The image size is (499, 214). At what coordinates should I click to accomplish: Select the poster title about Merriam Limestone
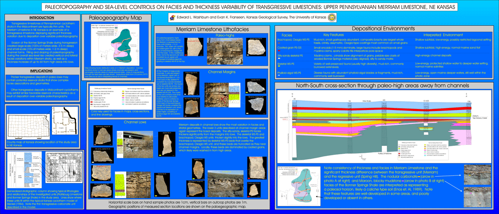pyautogui.click(x=249, y=6)
